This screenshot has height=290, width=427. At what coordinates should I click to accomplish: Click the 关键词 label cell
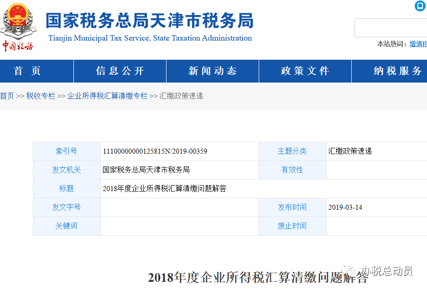point(67,226)
